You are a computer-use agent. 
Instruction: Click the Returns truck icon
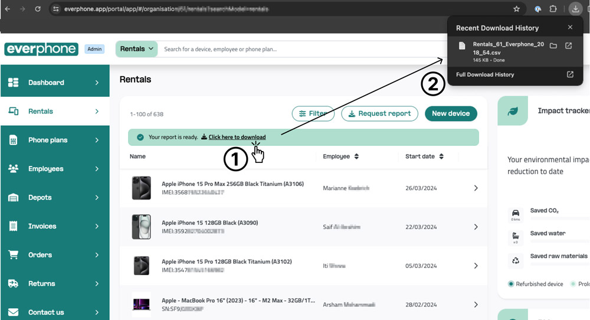(x=13, y=284)
